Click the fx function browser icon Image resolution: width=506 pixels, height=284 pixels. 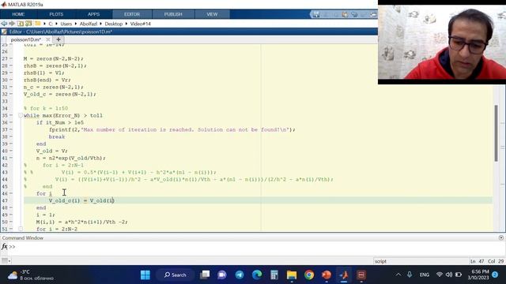[x=4, y=247]
